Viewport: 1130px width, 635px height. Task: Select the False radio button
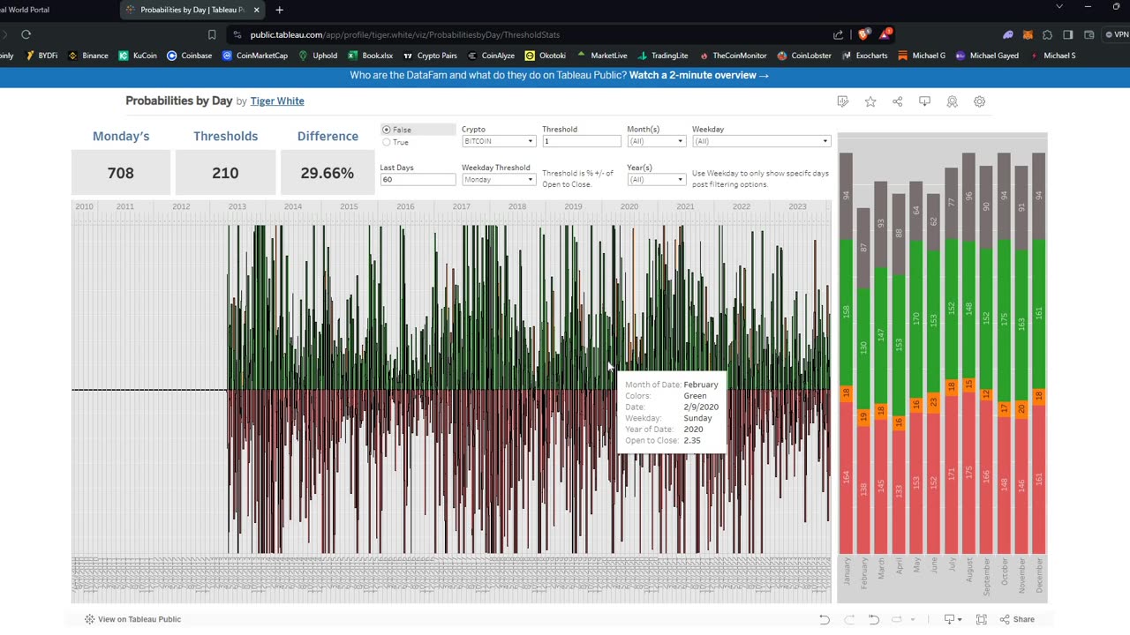[386, 130]
